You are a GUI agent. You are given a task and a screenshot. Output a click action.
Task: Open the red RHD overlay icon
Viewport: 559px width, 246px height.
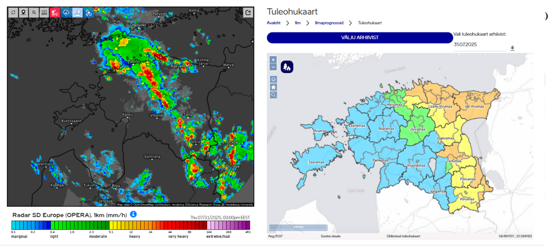[x=55, y=12]
